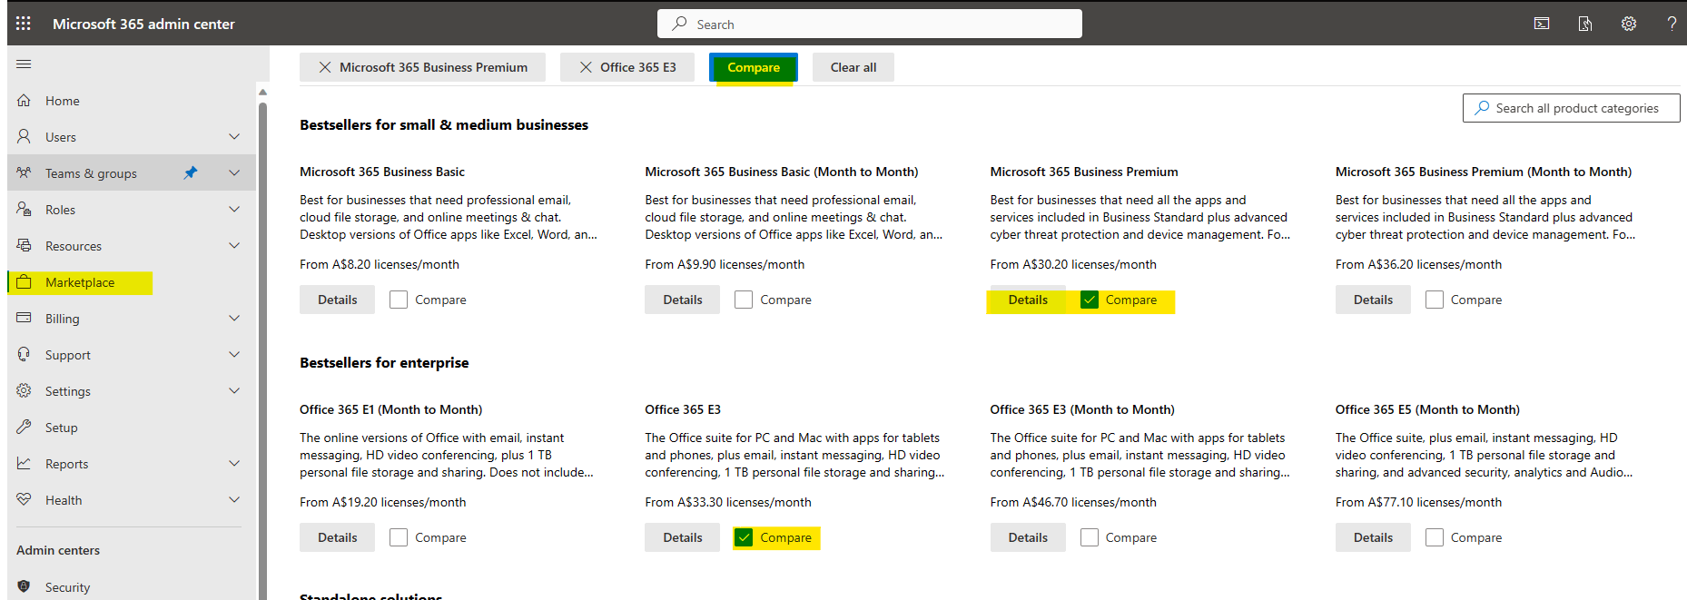Check Compare for Office 365 E1 (Month to Month)

[x=399, y=537]
